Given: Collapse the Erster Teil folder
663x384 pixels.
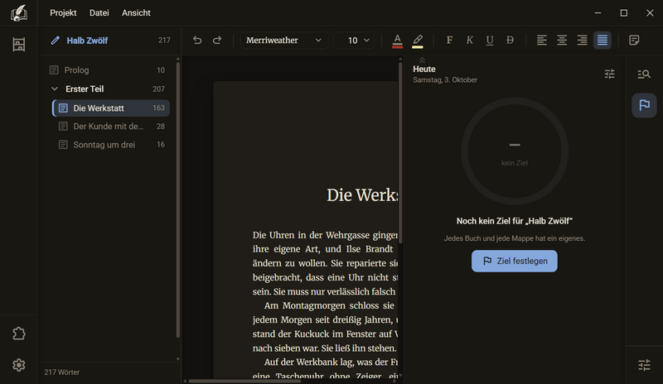Looking at the screenshot, I should click(x=55, y=89).
